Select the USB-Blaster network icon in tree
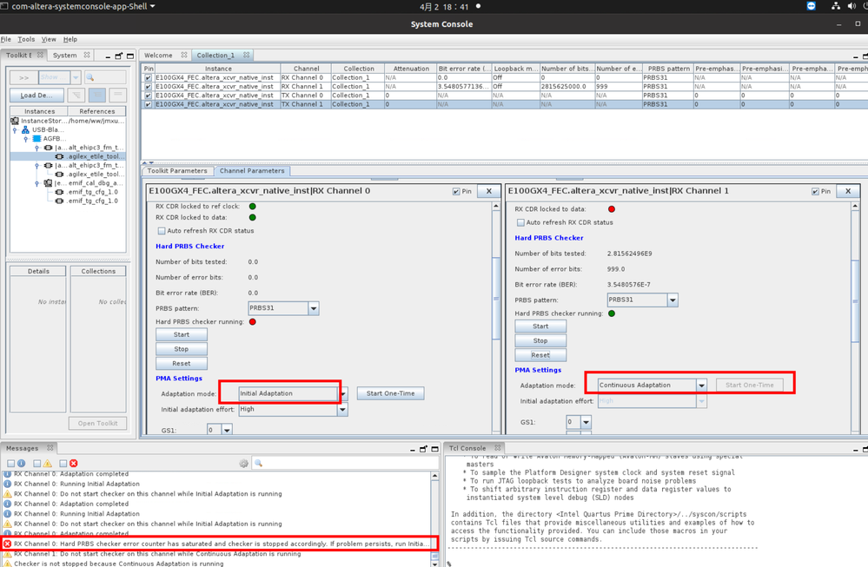This screenshot has height=567, width=868. tap(25, 130)
